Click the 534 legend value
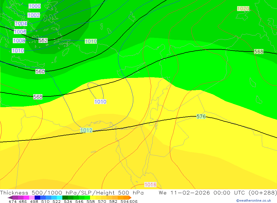The width and height of the screenshot is (277, 203). [x=68, y=202]
